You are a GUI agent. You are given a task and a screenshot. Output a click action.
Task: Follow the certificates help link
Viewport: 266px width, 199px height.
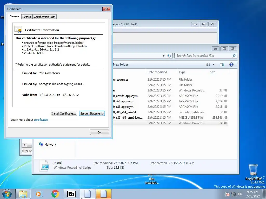41,120
